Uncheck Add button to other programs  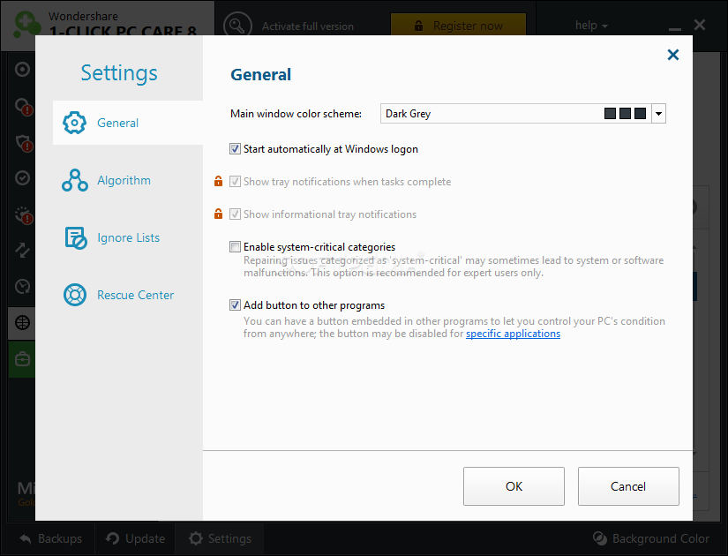pyautogui.click(x=235, y=304)
